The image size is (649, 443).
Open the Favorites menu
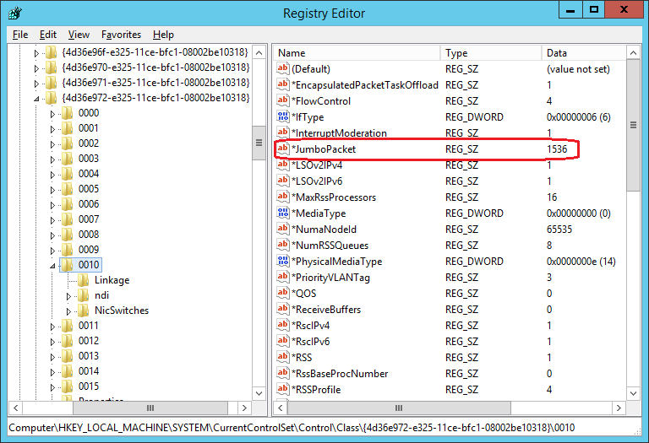tap(121, 35)
